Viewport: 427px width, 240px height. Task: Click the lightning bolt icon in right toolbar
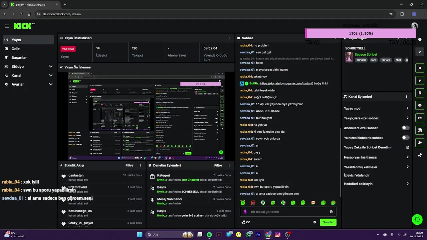[420, 80]
